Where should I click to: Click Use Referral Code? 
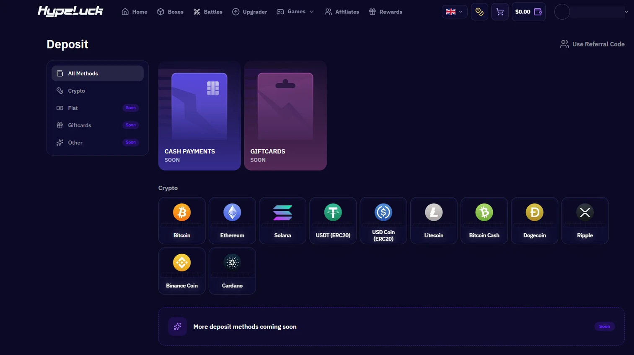pyautogui.click(x=593, y=44)
